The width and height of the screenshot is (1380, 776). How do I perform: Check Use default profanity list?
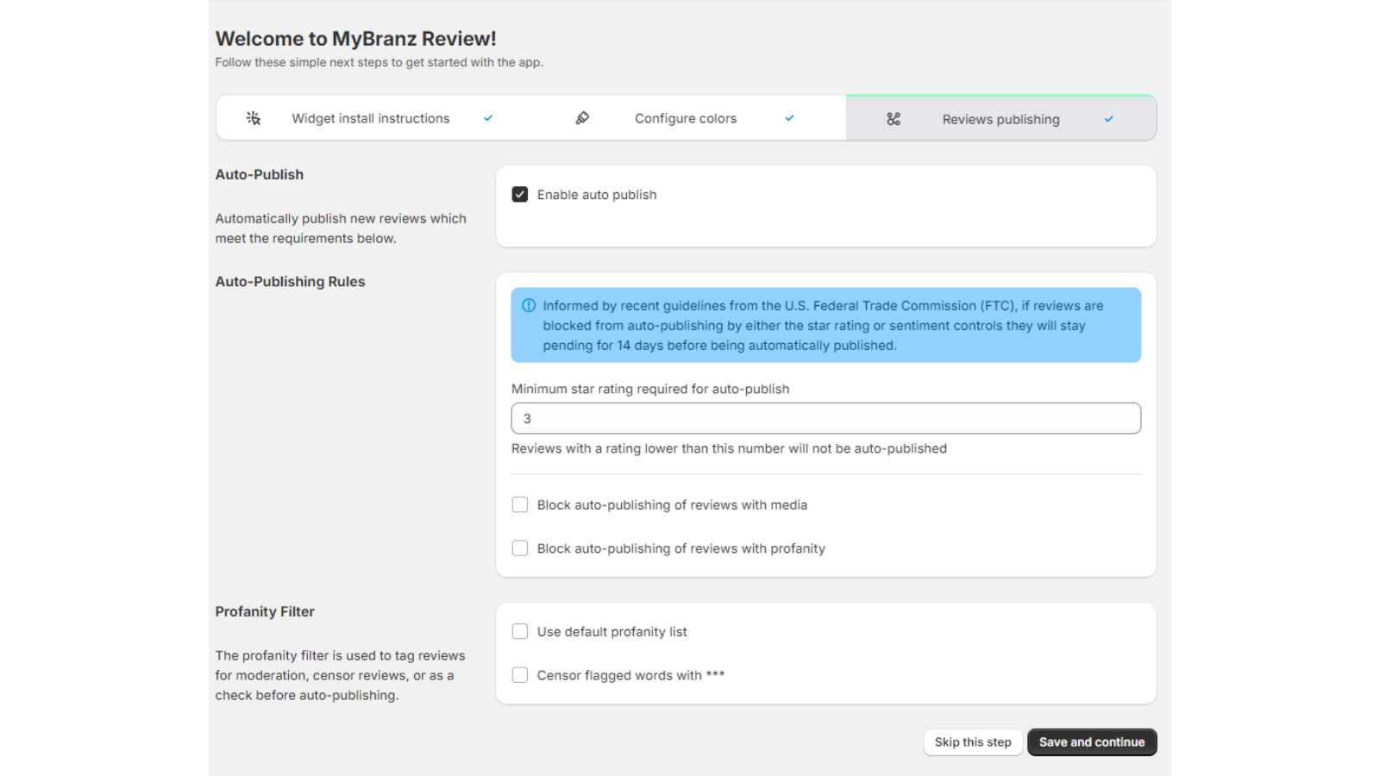tap(520, 632)
